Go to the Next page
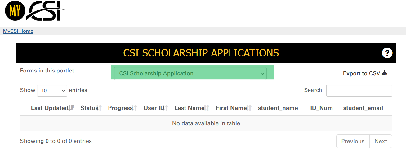Image resolution: width=406 pixels, height=153 pixels. (x=381, y=141)
